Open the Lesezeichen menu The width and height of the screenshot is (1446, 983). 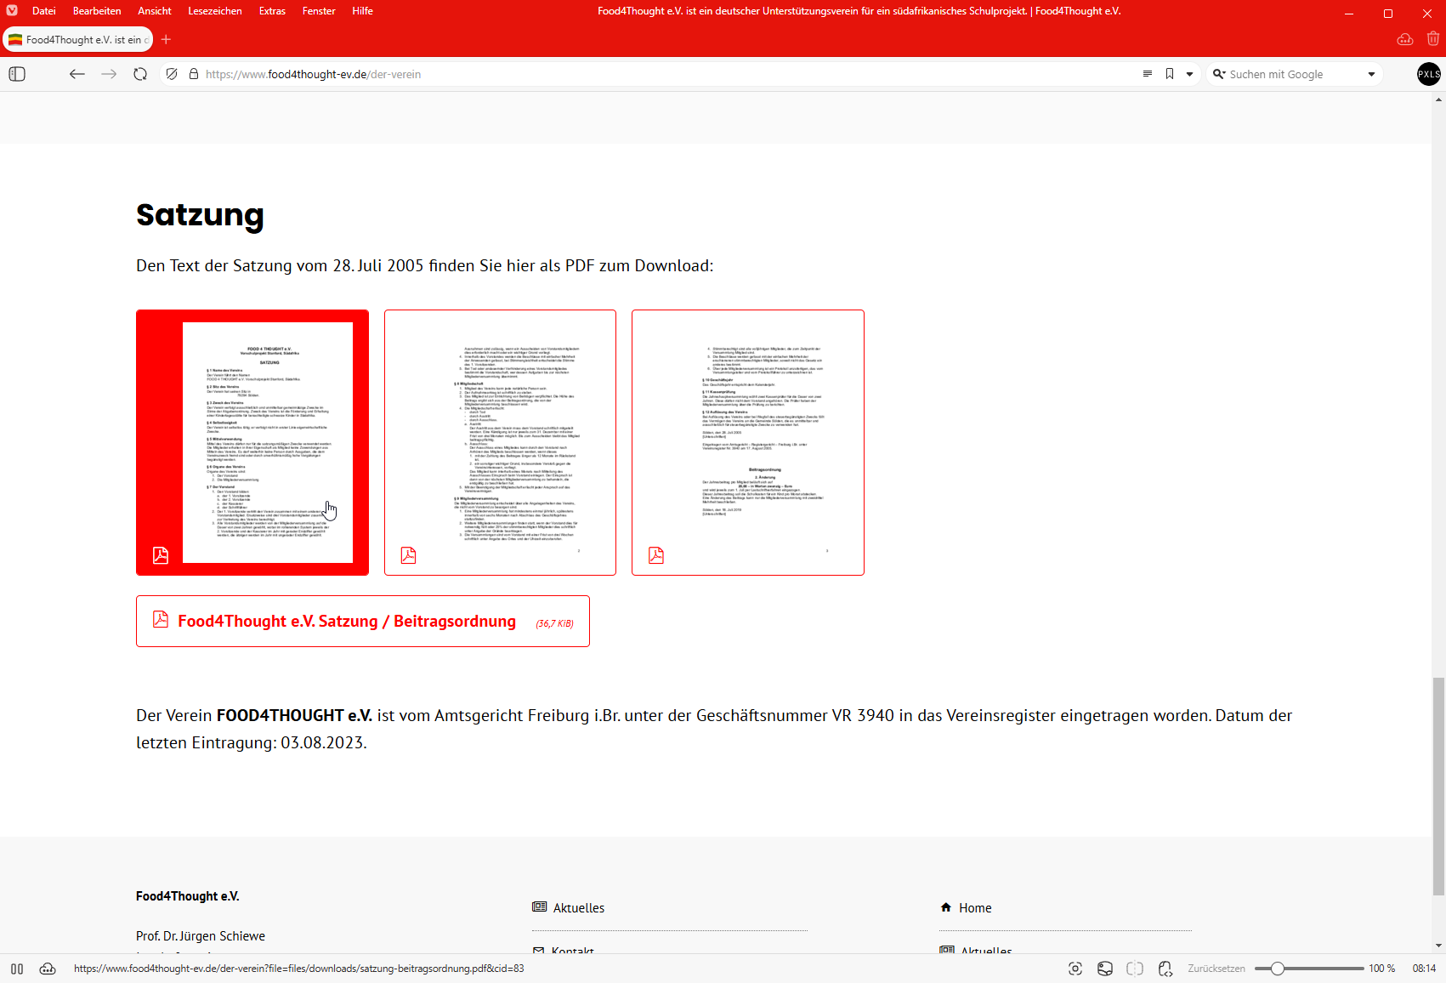pos(214,11)
